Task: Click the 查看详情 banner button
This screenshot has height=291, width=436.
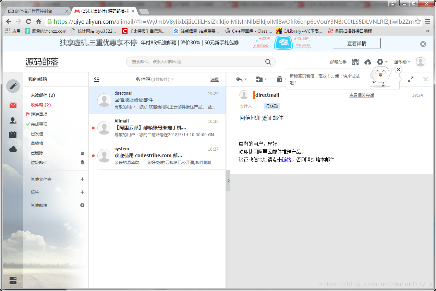Action: tap(356, 43)
